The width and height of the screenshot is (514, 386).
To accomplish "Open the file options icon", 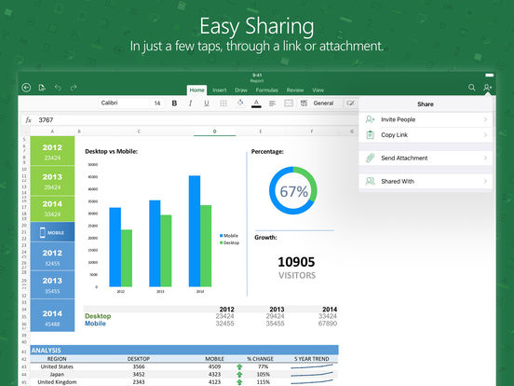I will (x=42, y=88).
